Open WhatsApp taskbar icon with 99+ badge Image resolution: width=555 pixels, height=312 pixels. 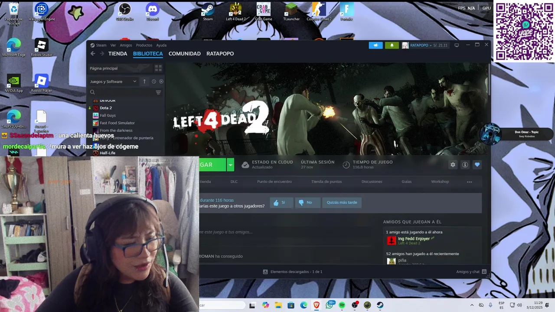(x=329, y=305)
